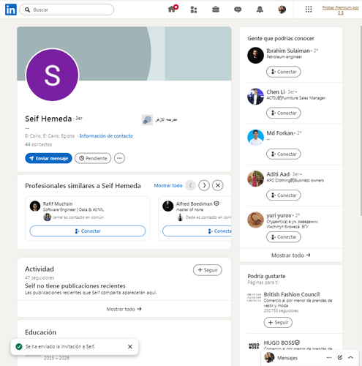The width and height of the screenshot is (362, 366).
Task: Click the Enviar mensaje button
Action: 48,158
